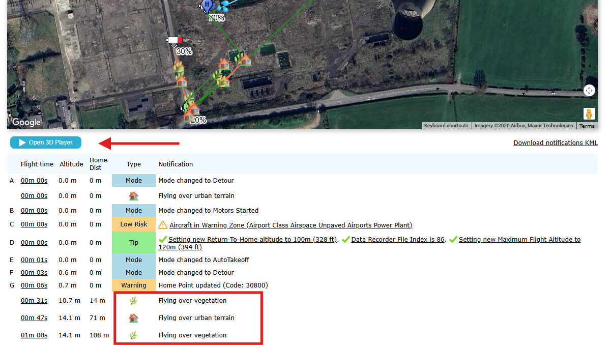Open Aircraft in Warning Zone notification link
The height and width of the screenshot is (345, 611).
pyautogui.click(x=290, y=225)
